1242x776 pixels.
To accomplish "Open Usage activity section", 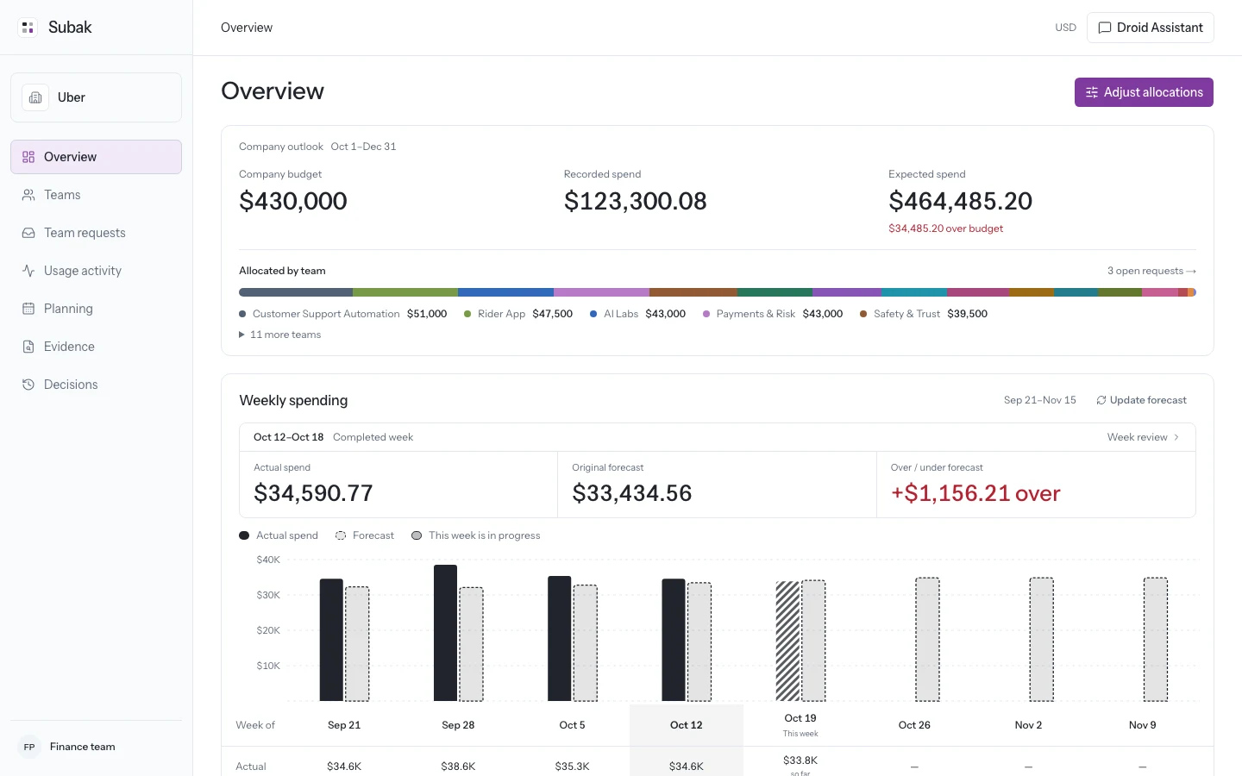I will (96, 271).
